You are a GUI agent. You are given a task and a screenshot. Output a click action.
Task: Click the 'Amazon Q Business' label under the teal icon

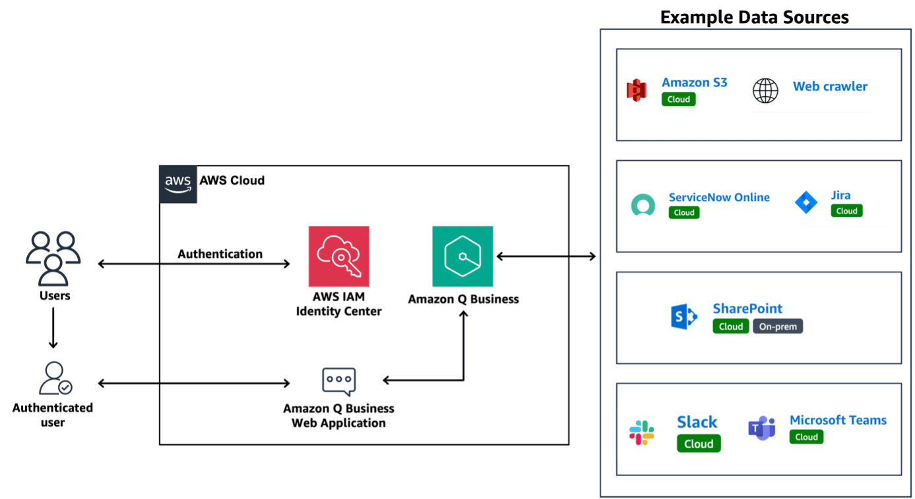click(463, 299)
